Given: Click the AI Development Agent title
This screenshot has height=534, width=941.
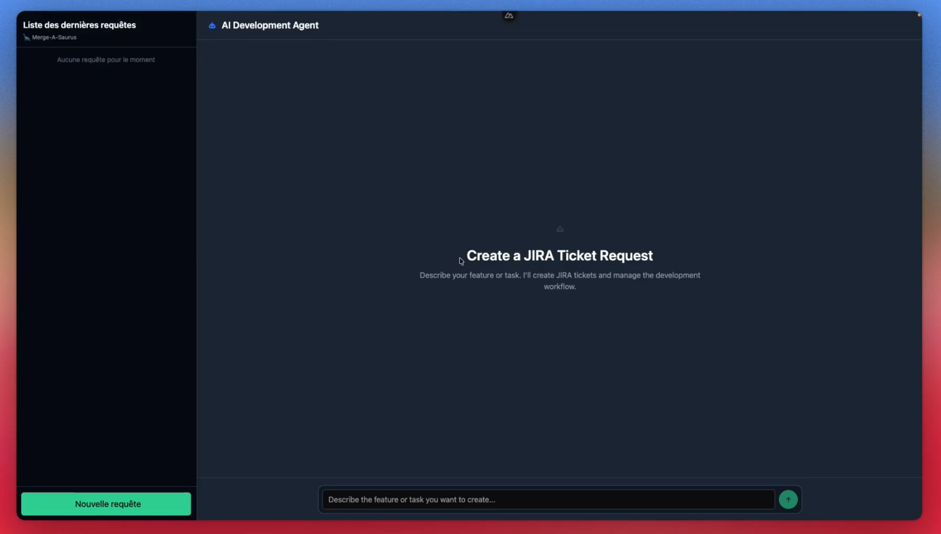Looking at the screenshot, I should (270, 26).
